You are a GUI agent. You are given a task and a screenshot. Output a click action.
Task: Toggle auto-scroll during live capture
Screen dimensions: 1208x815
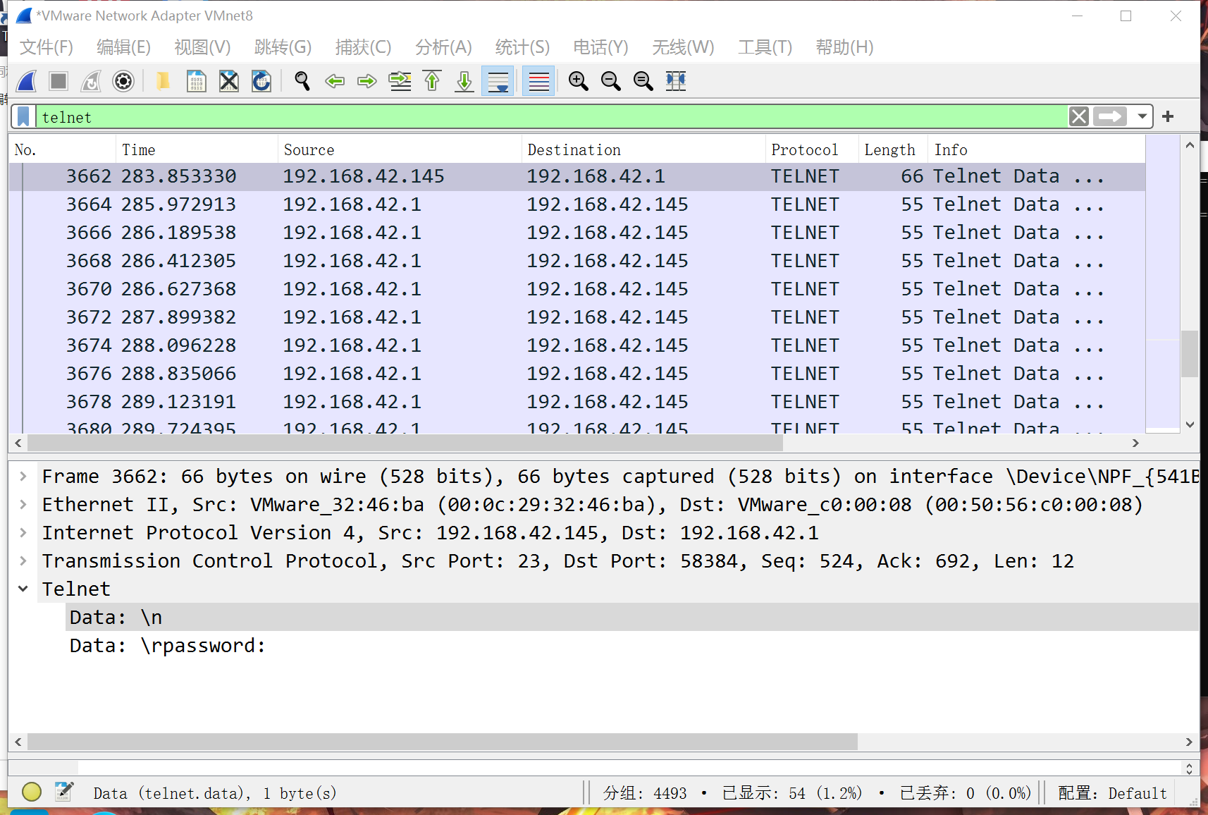(x=498, y=81)
